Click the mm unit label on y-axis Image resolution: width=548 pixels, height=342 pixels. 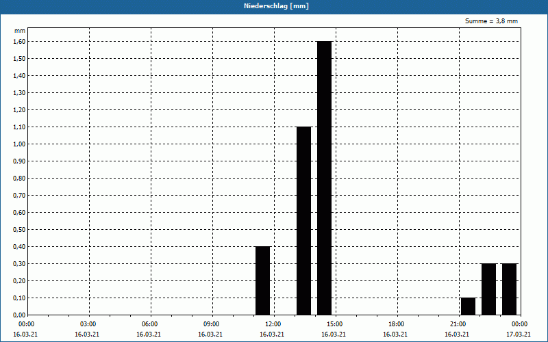(x=20, y=31)
